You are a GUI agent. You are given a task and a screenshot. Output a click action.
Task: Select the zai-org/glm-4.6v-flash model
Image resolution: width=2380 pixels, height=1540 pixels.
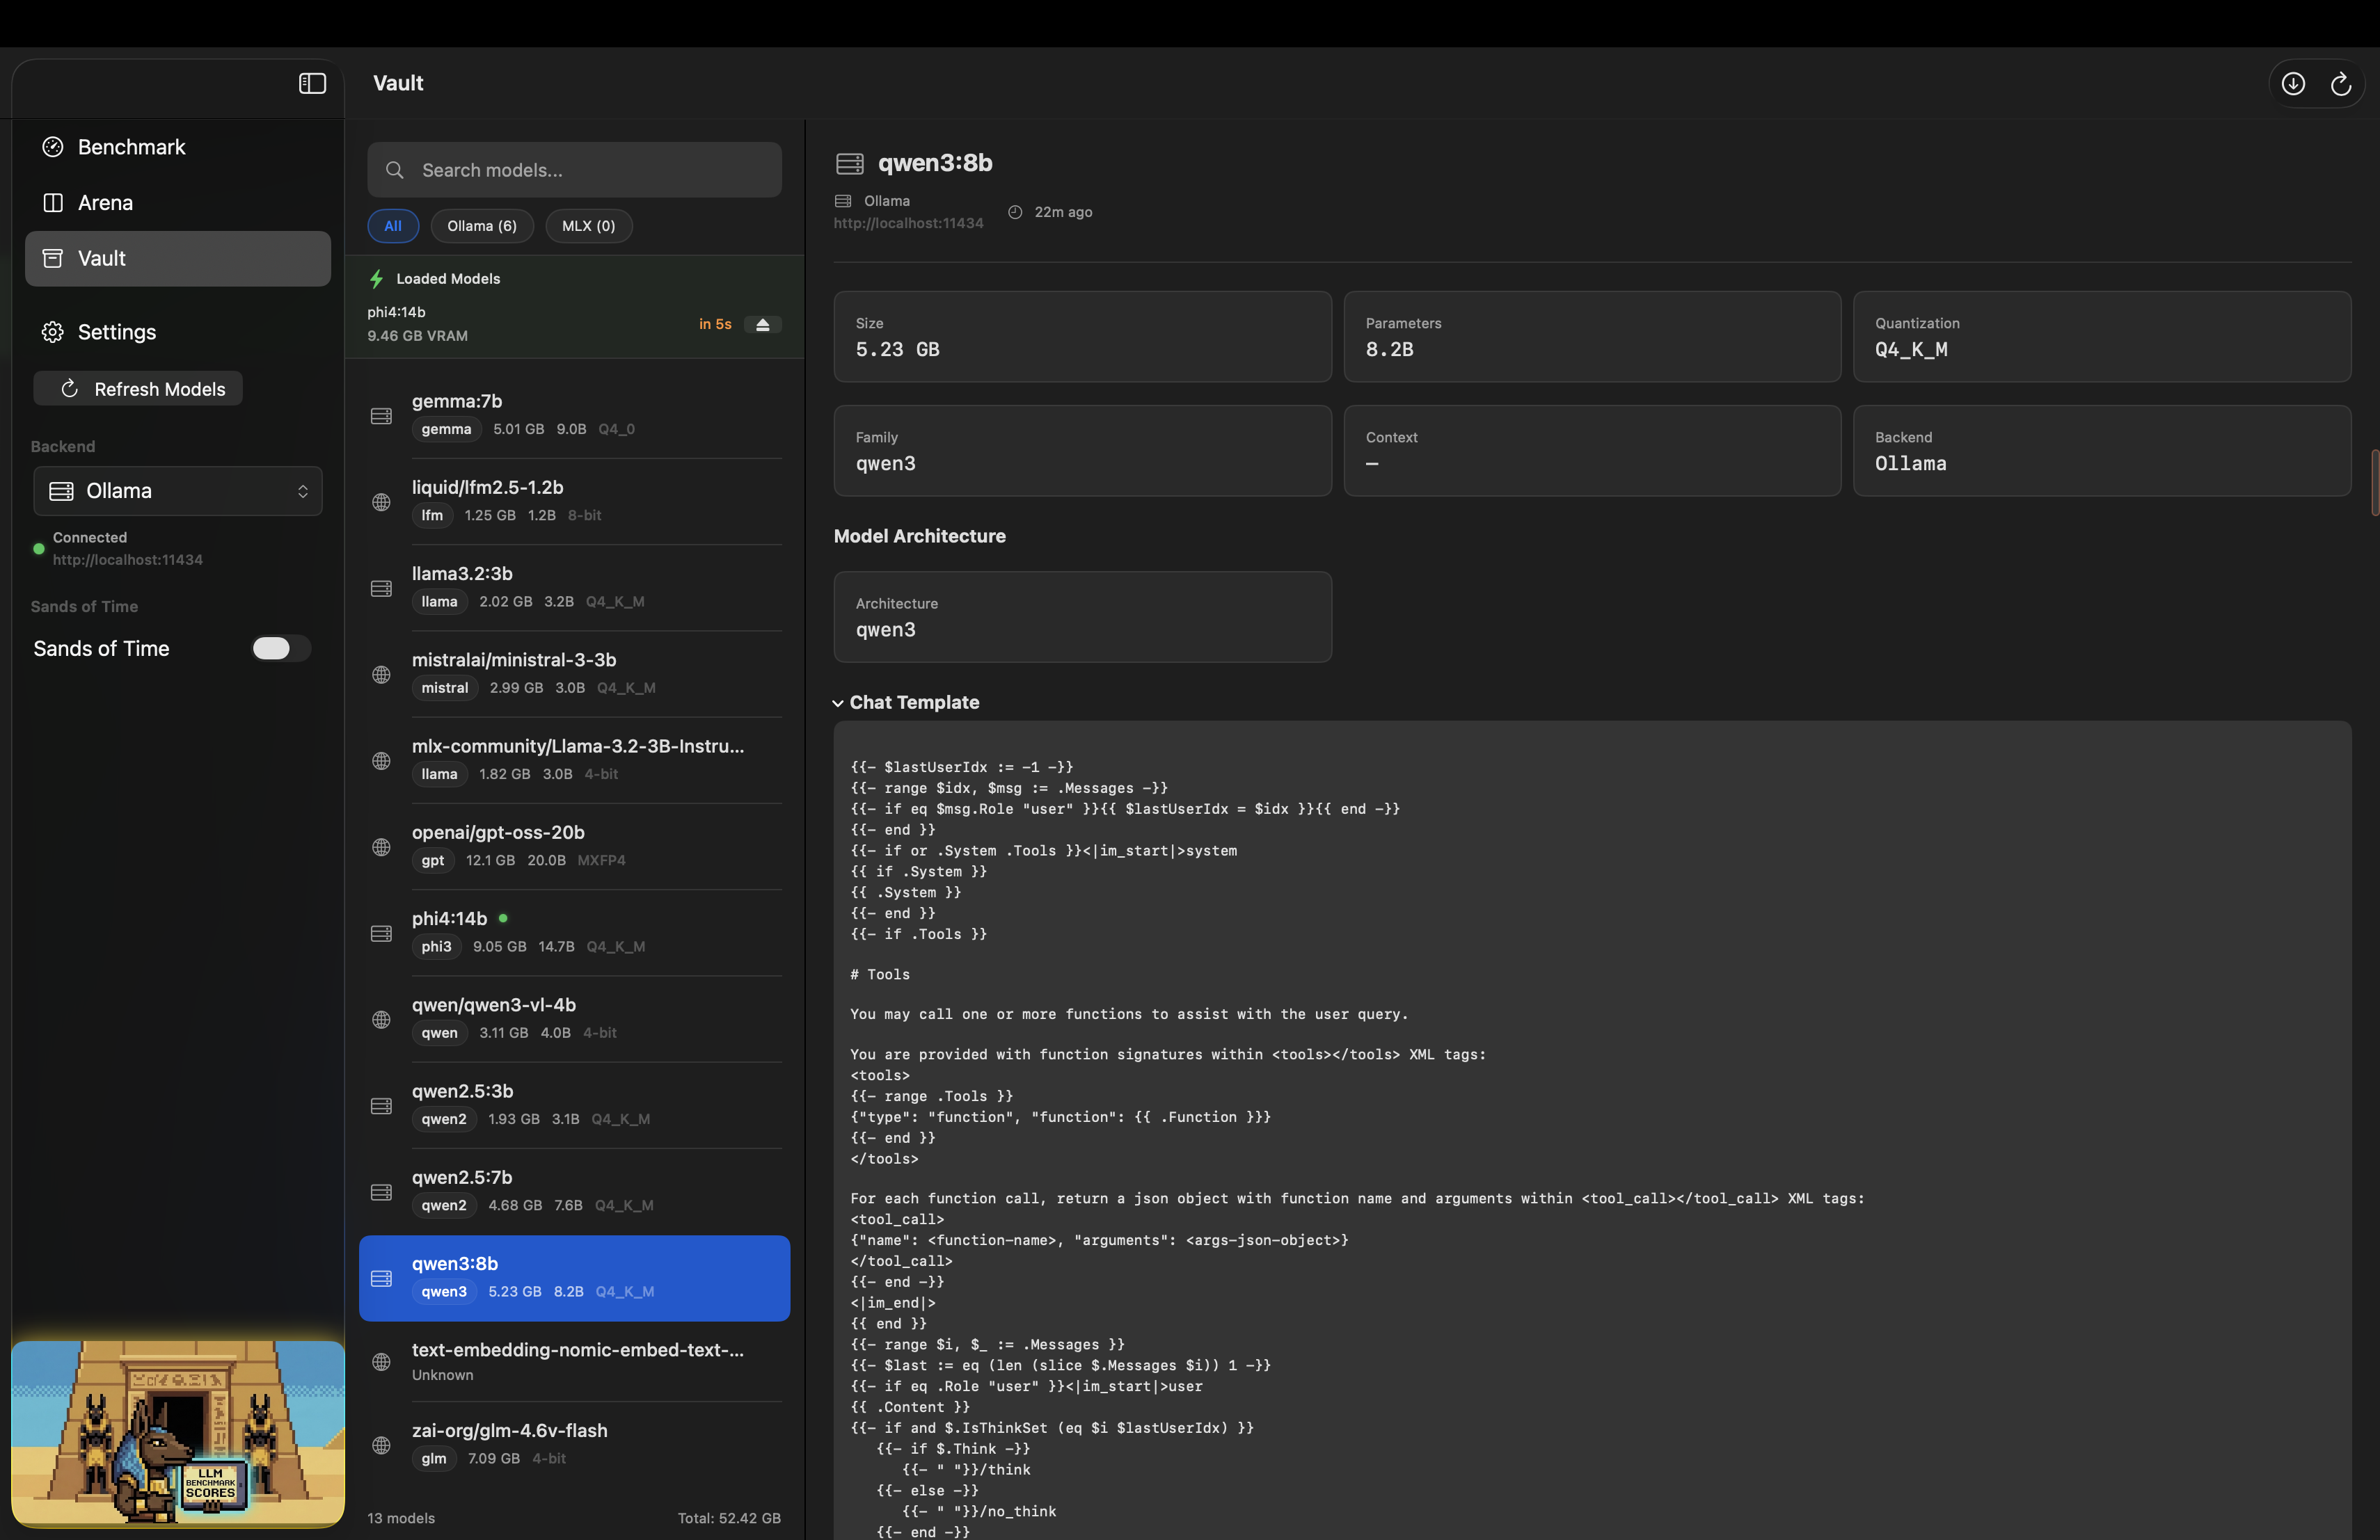point(575,1444)
